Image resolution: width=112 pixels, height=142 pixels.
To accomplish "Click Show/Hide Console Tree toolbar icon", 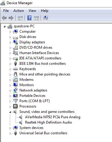I will (x=20, y=18).
